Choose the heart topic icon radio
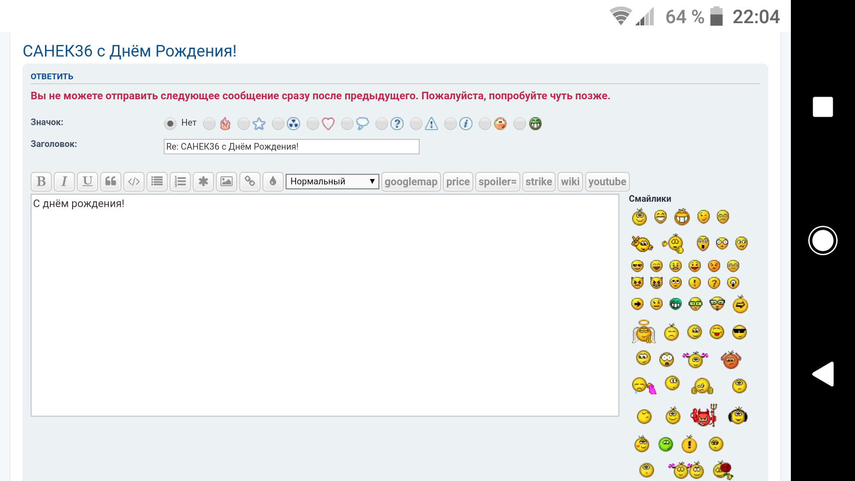The width and height of the screenshot is (855, 481). click(x=313, y=123)
